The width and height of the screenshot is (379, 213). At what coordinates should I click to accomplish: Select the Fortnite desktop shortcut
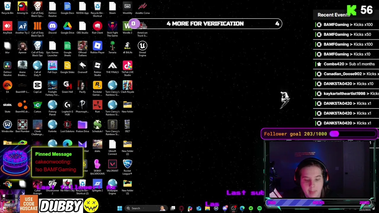click(x=52, y=127)
